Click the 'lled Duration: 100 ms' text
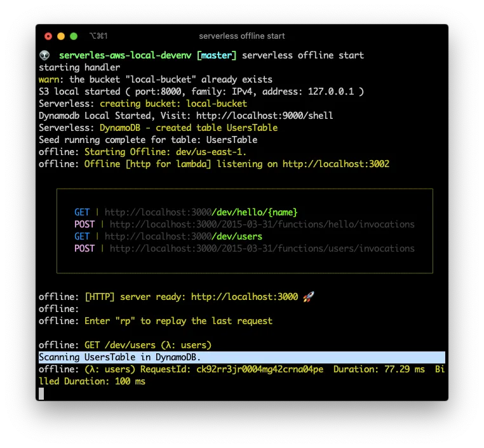The height and width of the screenshot is (448, 484). point(91,381)
